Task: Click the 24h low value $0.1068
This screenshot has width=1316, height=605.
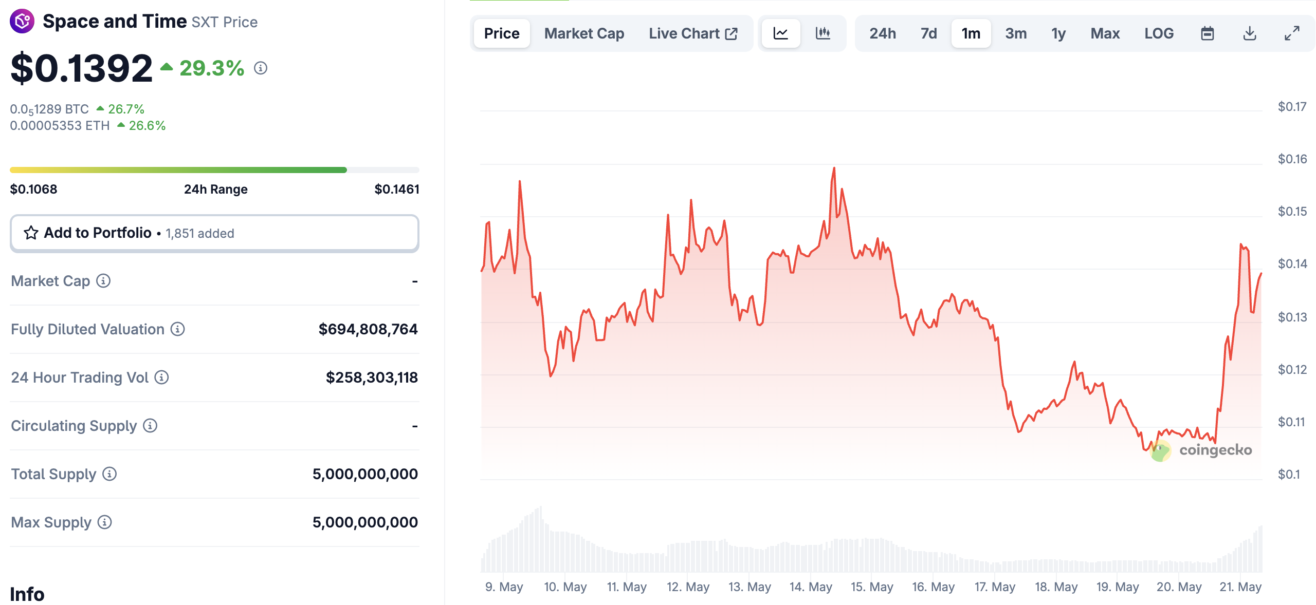Action: coord(34,190)
